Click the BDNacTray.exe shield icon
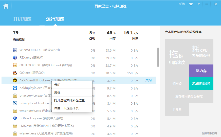Viewport: 221px width, 137px height. coord(15,118)
